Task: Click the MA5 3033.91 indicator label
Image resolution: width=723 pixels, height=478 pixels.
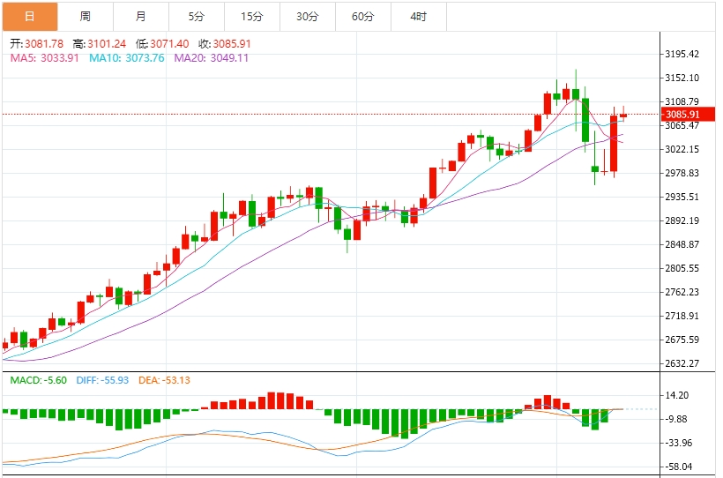Action: pyautogui.click(x=44, y=58)
